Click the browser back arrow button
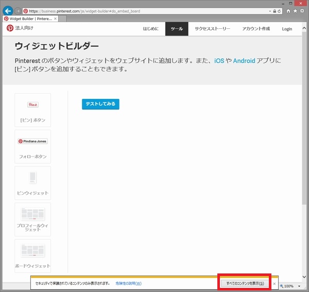This screenshot has width=309, height=292. pos(8,11)
